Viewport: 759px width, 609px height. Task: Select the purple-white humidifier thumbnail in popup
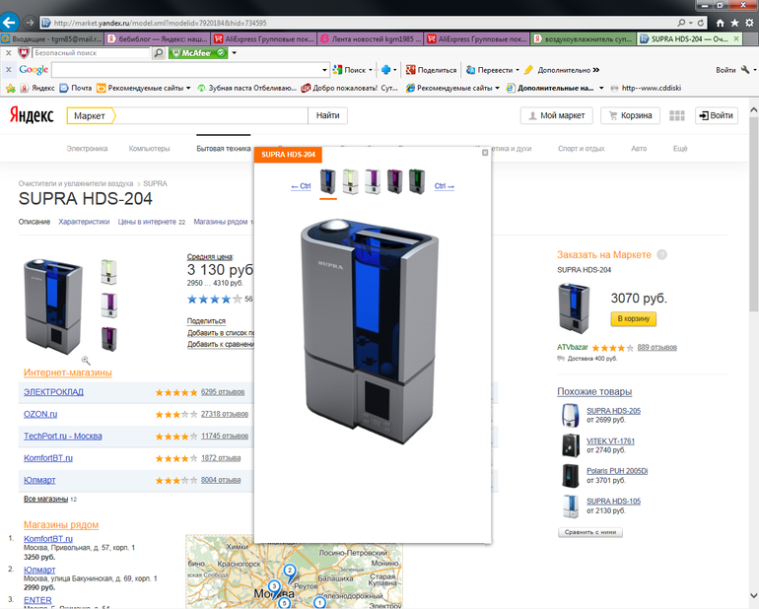373,180
